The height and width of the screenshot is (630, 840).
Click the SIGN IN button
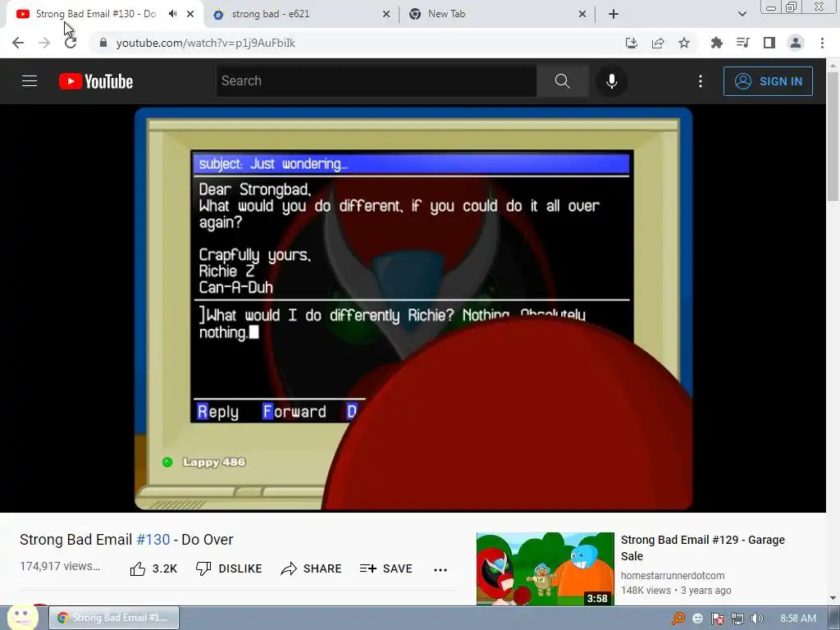pos(768,81)
